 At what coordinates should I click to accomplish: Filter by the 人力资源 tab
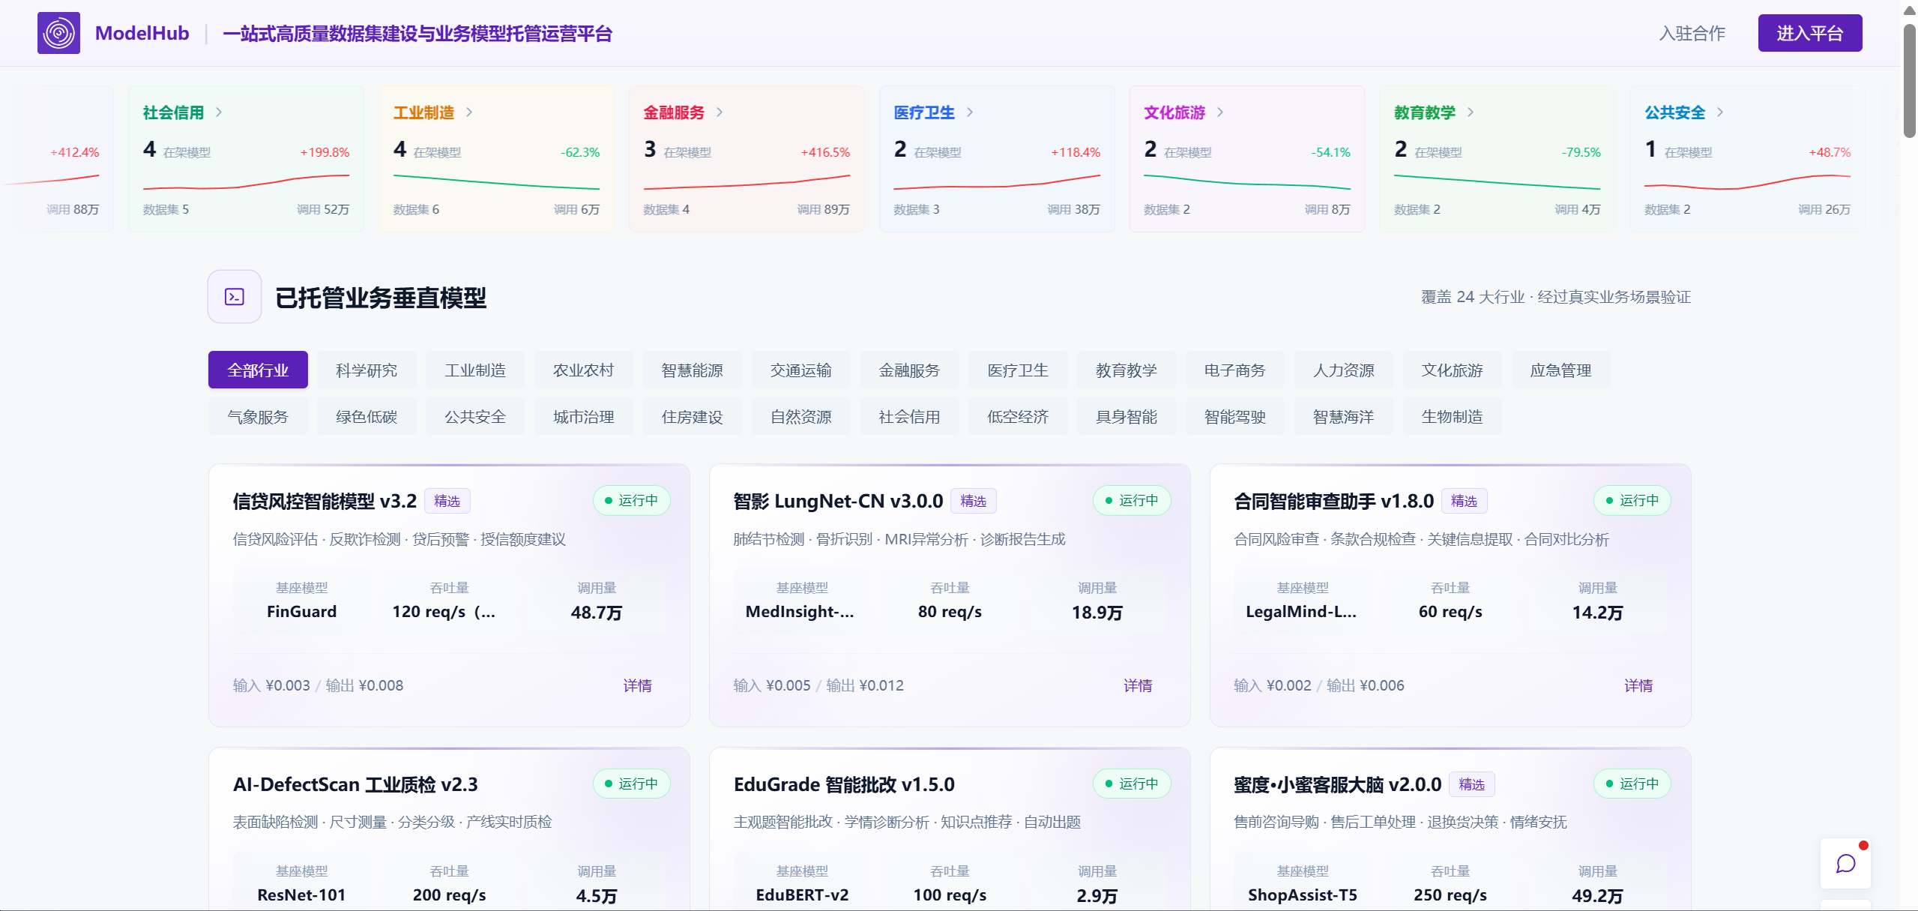1344,370
